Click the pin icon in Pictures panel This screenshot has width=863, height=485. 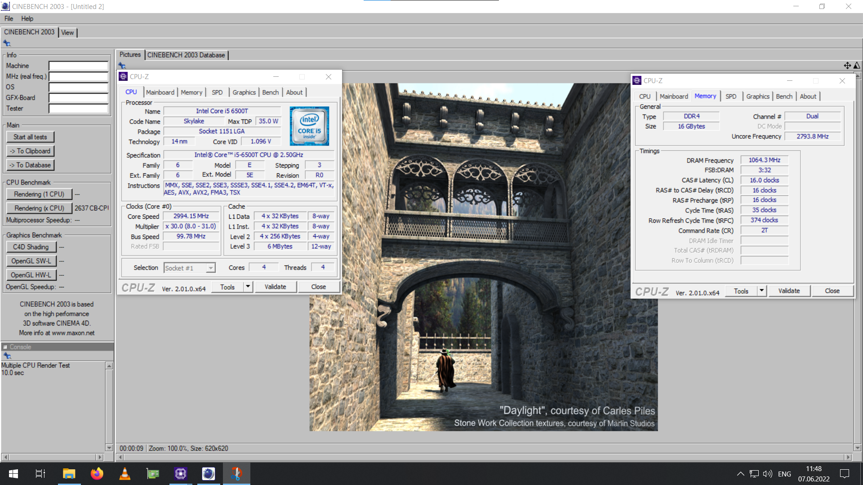(x=122, y=66)
